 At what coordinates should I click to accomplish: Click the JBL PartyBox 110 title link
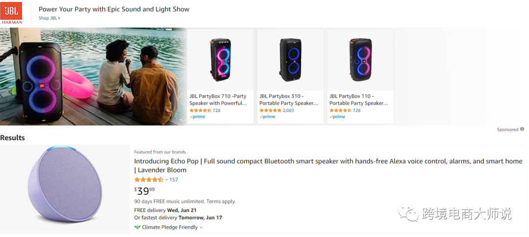point(359,100)
